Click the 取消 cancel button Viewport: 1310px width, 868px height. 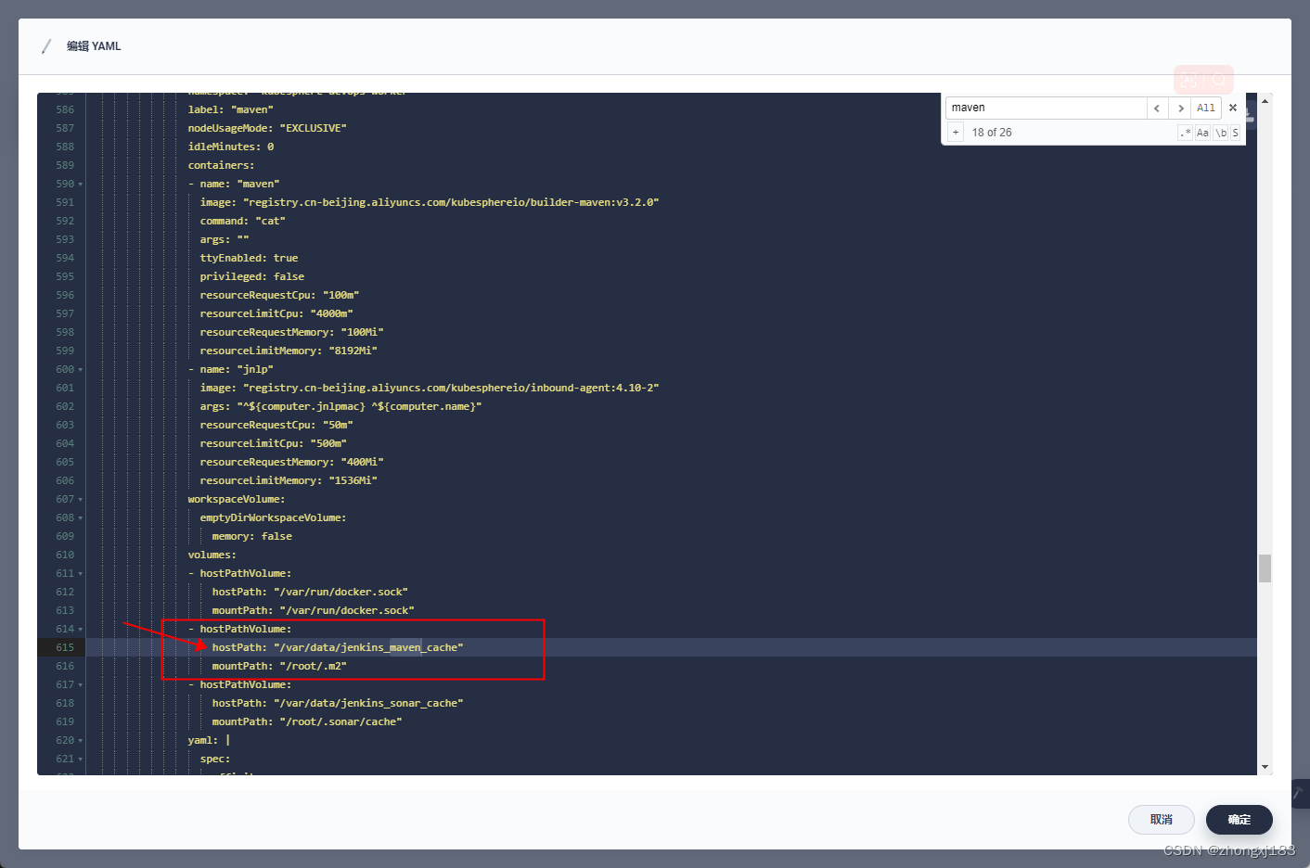(x=1162, y=820)
